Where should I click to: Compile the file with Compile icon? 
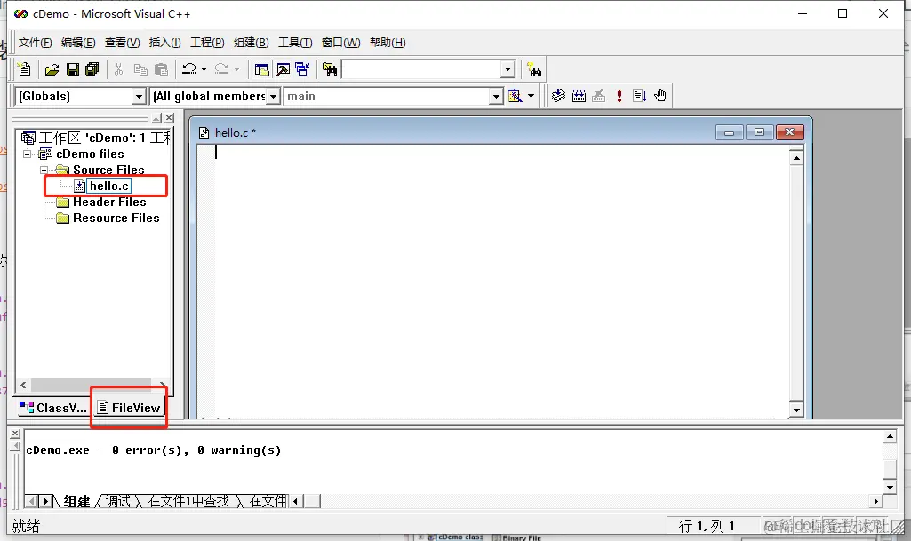558,96
